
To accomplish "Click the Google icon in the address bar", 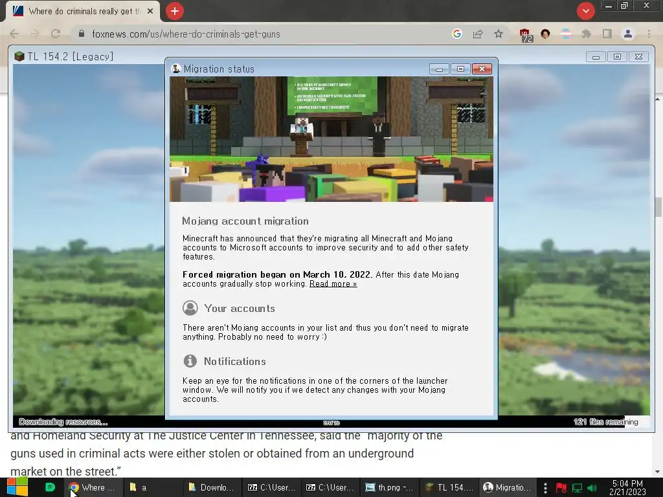I will tap(456, 34).
